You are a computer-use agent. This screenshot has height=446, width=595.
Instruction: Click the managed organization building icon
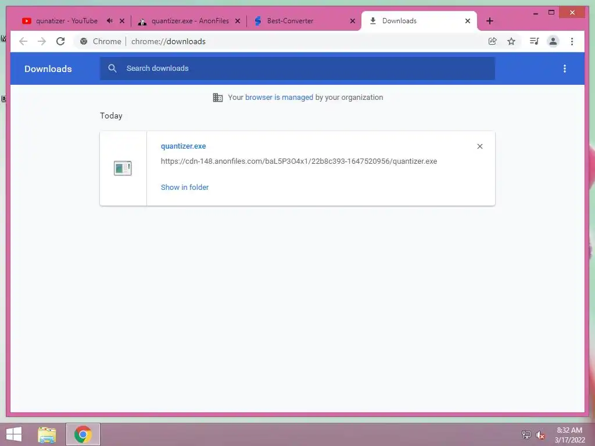coord(218,98)
